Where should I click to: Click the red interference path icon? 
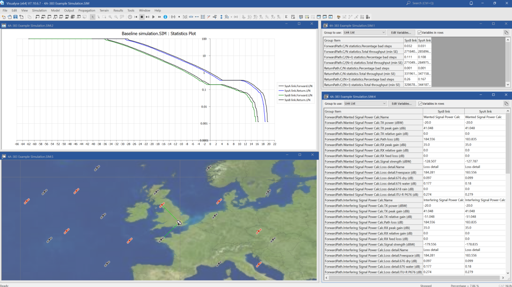(x=209, y=17)
